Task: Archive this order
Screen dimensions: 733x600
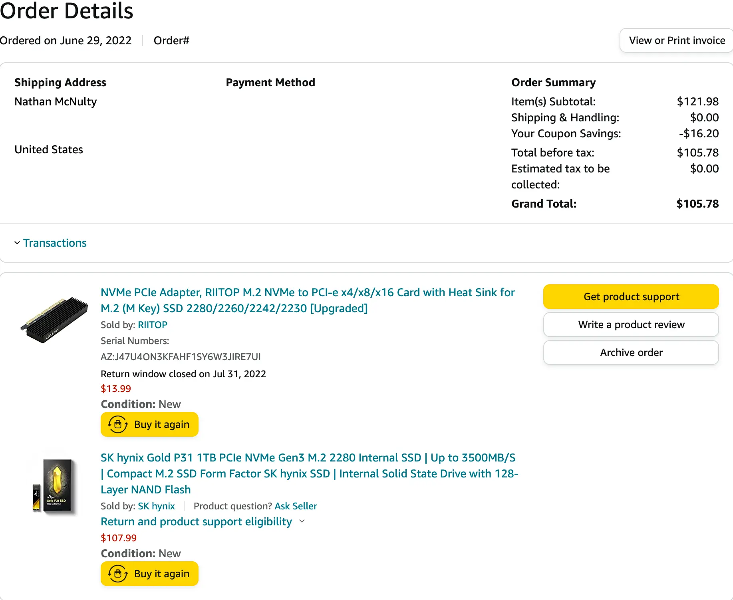Action: pos(631,352)
